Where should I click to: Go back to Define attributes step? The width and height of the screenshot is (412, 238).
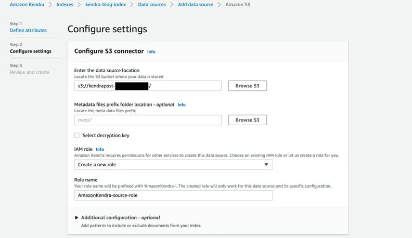[x=28, y=30]
